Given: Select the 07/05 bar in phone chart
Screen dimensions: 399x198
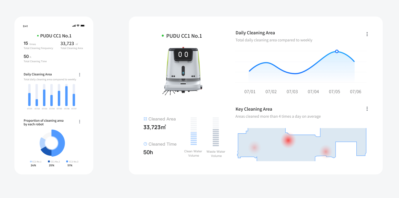Looking at the screenshot, I should (x=59, y=95).
